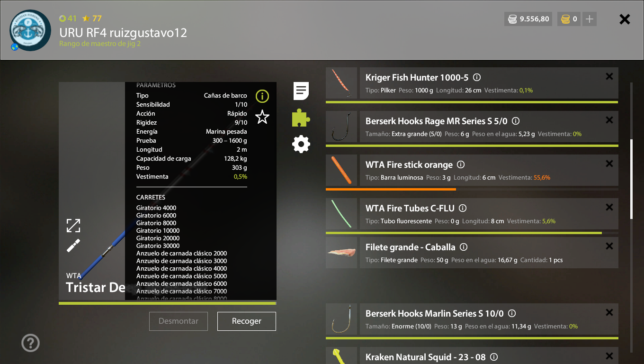
Task: Click the Tristar rod name label
Action: 95,287
